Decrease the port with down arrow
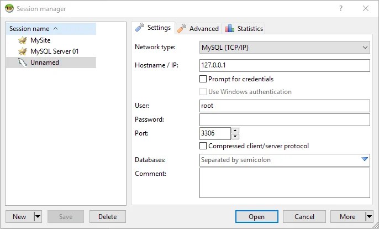 click(235, 137)
